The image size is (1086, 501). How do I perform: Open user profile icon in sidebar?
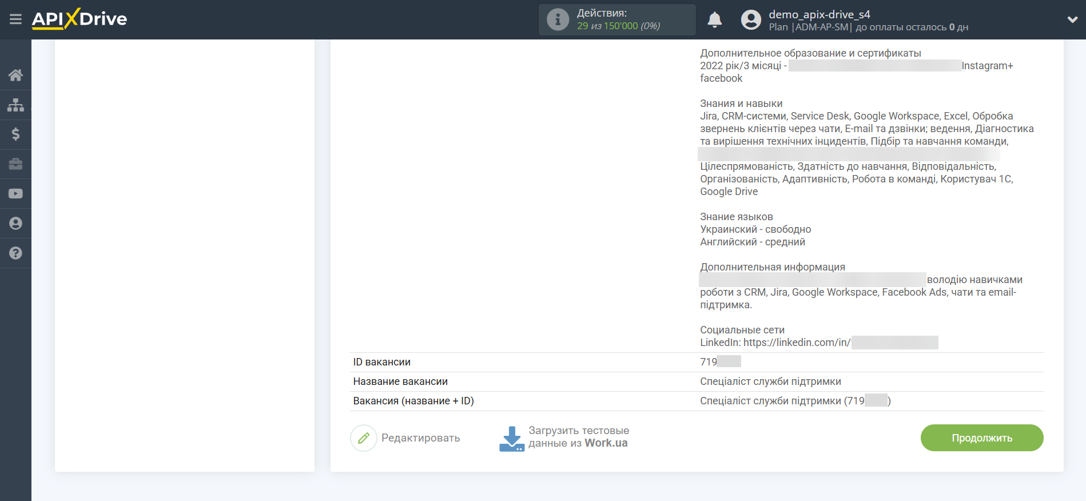(15, 224)
